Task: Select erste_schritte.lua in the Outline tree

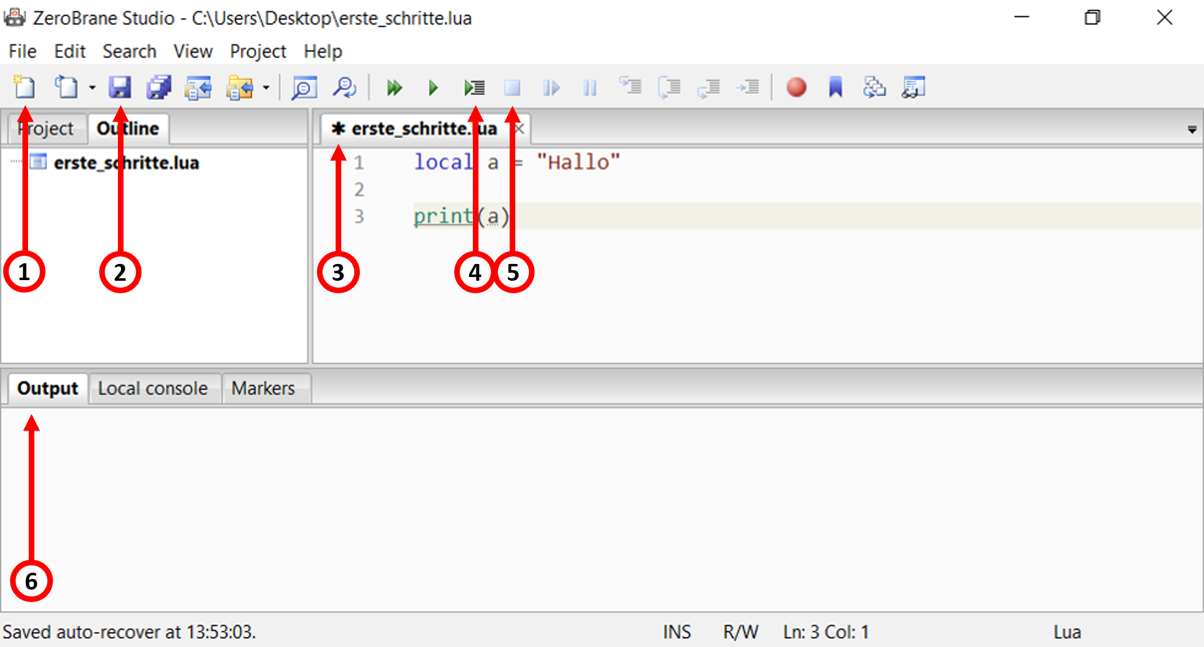Action: tap(126, 163)
